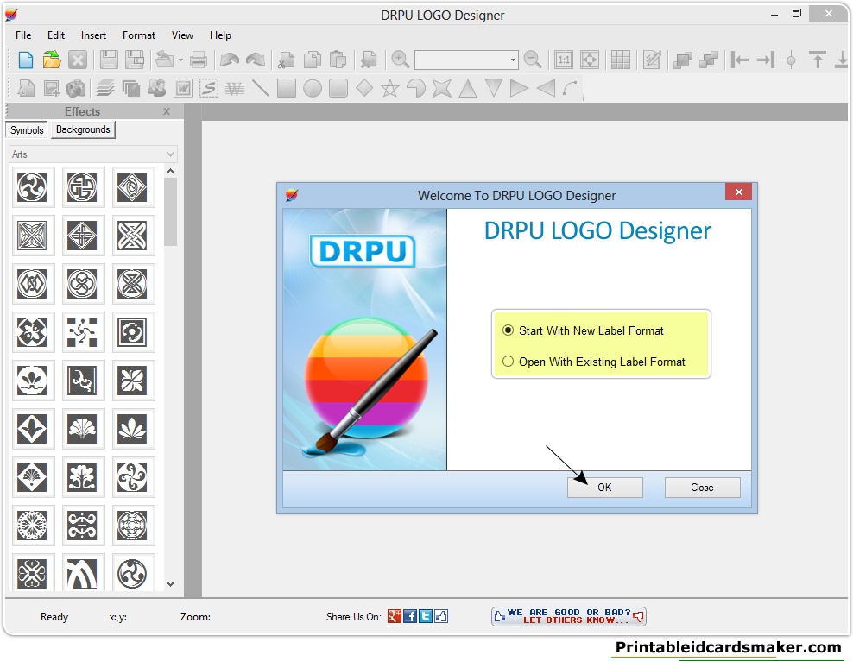Select the Arc drawing tool
This screenshot has width=853, height=661.
[x=570, y=88]
